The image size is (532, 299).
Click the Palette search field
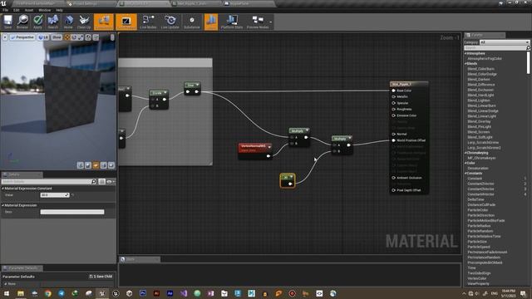[497, 48]
